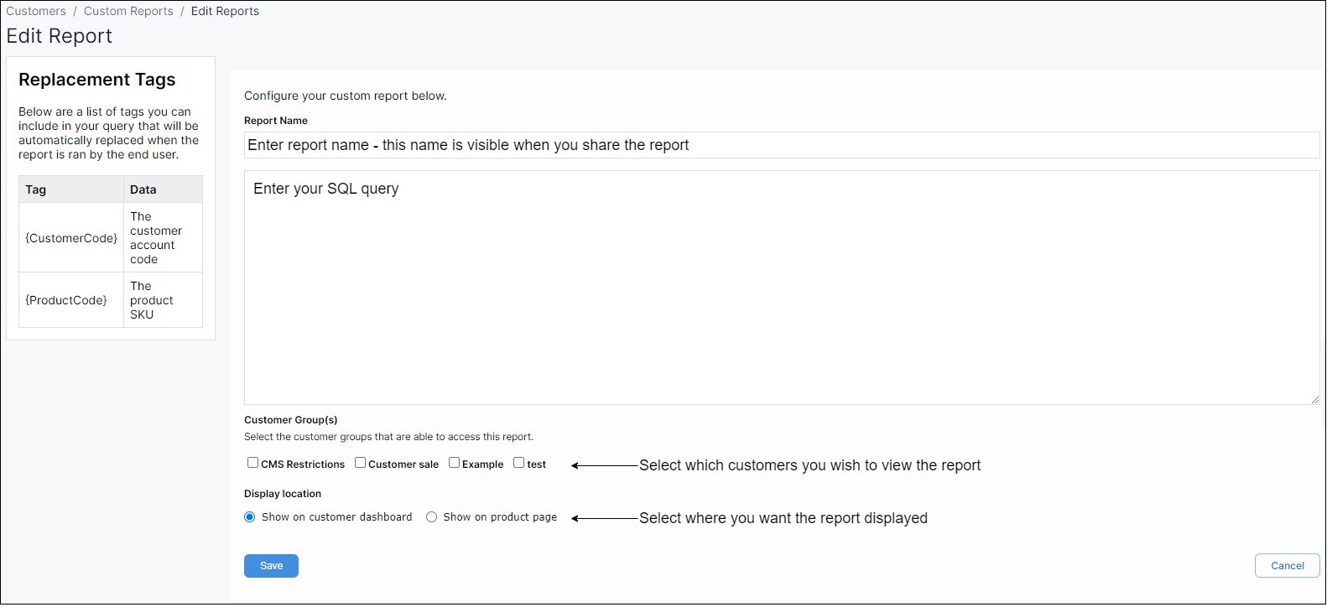Click 'The product SKU' description cell
1327x607 pixels.
coord(152,300)
